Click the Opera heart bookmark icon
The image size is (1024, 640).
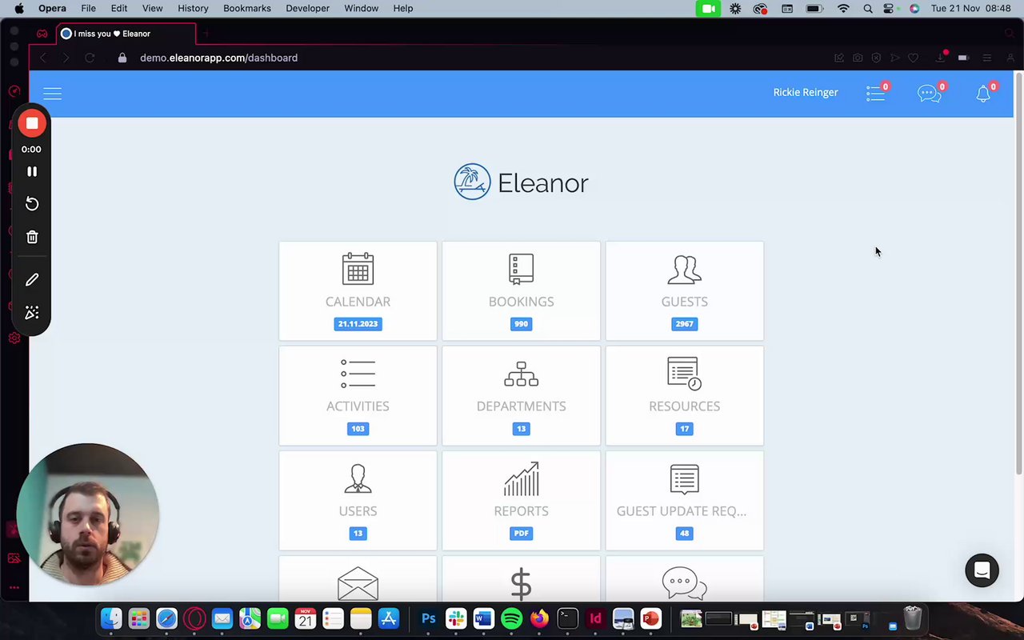click(x=914, y=58)
